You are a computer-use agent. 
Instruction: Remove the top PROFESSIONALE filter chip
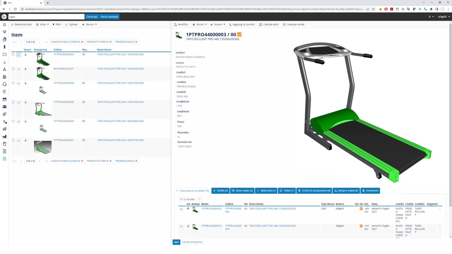136,42
